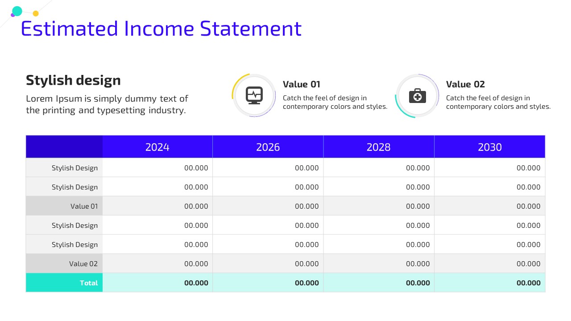This screenshot has height=321, width=571.
Task: Click the description text under the Value 02 heading
Action: tap(498, 102)
